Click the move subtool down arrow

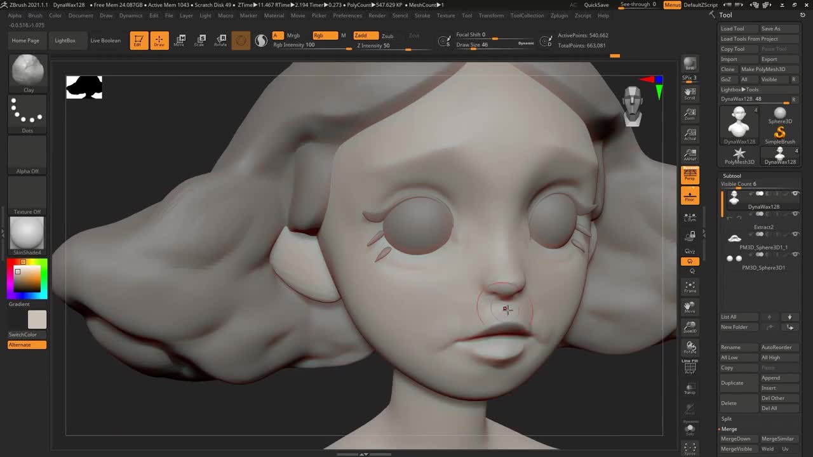[790, 317]
